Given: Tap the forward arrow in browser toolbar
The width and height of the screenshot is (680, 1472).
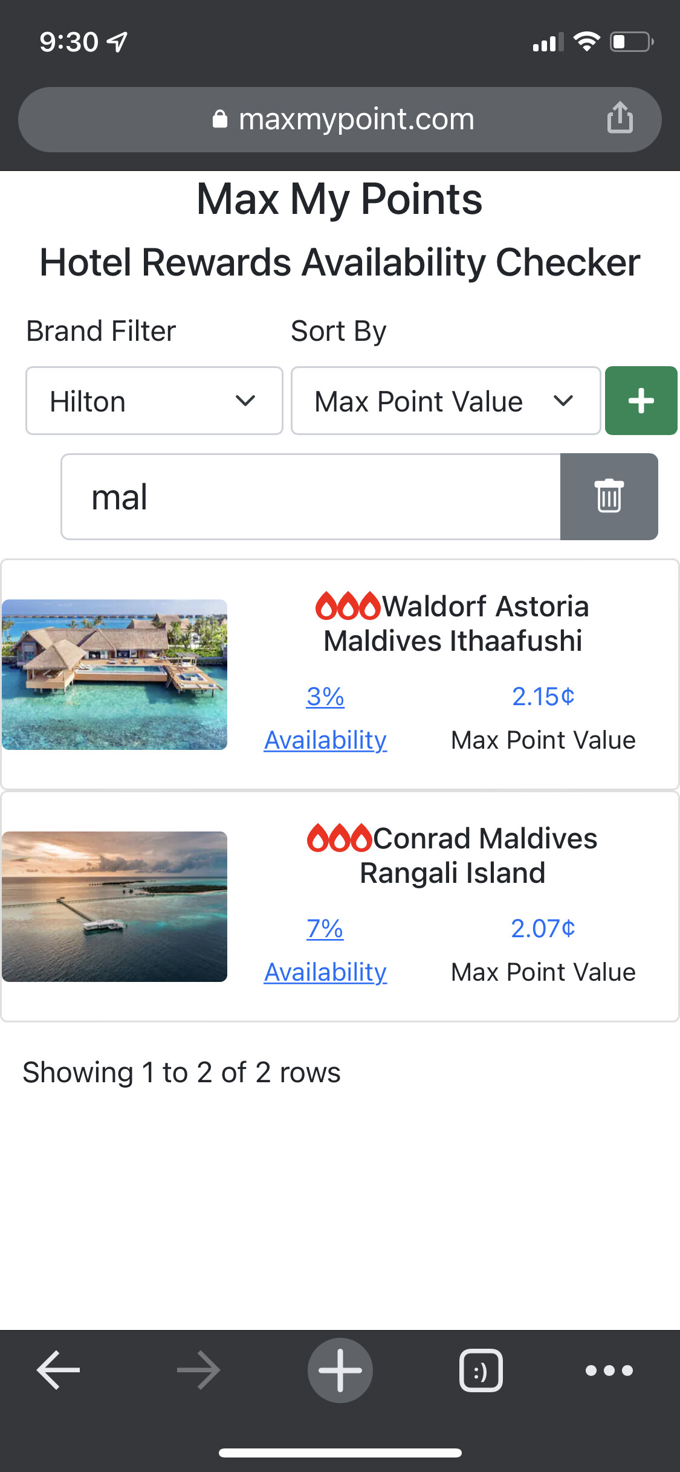Looking at the screenshot, I should click(198, 1370).
